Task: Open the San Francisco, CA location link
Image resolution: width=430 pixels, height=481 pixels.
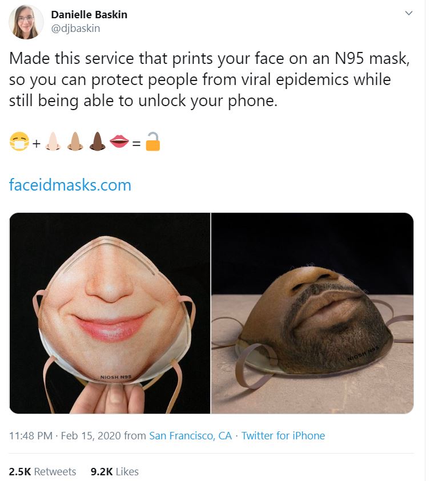Action: point(190,436)
